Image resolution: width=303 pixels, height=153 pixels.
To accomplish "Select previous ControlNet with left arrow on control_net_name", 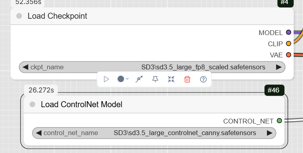I will pyautogui.click(x=38, y=133).
